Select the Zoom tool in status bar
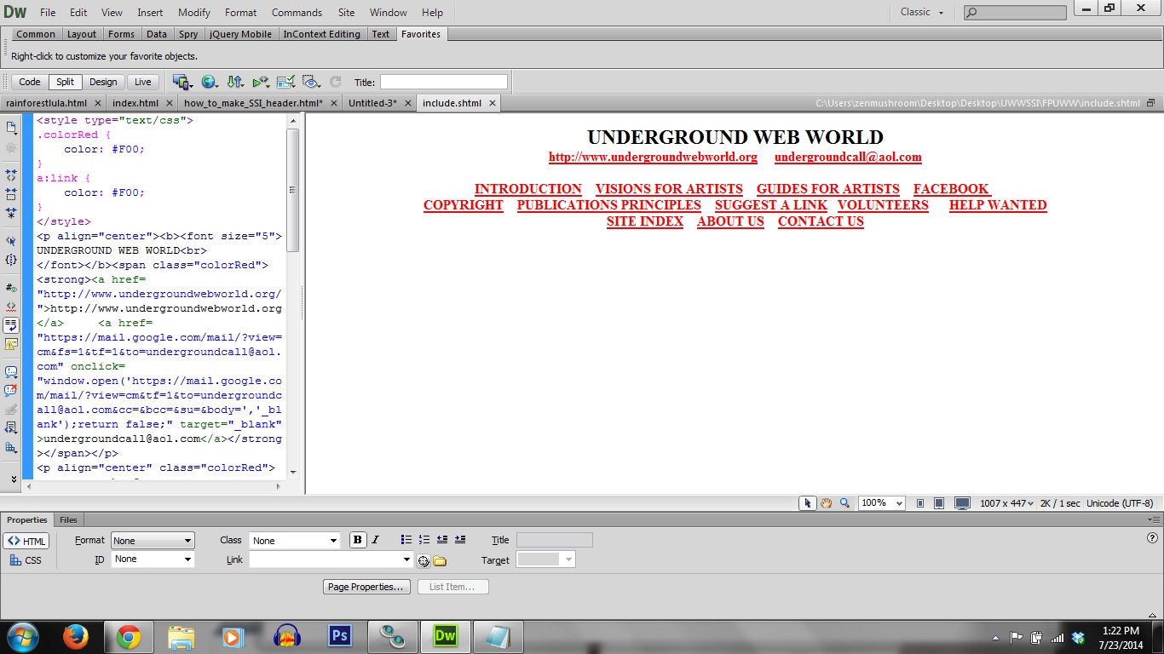Image resolution: width=1164 pixels, height=654 pixels. coord(844,503)
